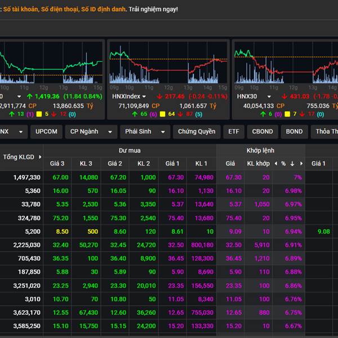Viewport: 338px width, 338px height.
Task: Select the BOND tab
Action: click(x=294, y=132)
